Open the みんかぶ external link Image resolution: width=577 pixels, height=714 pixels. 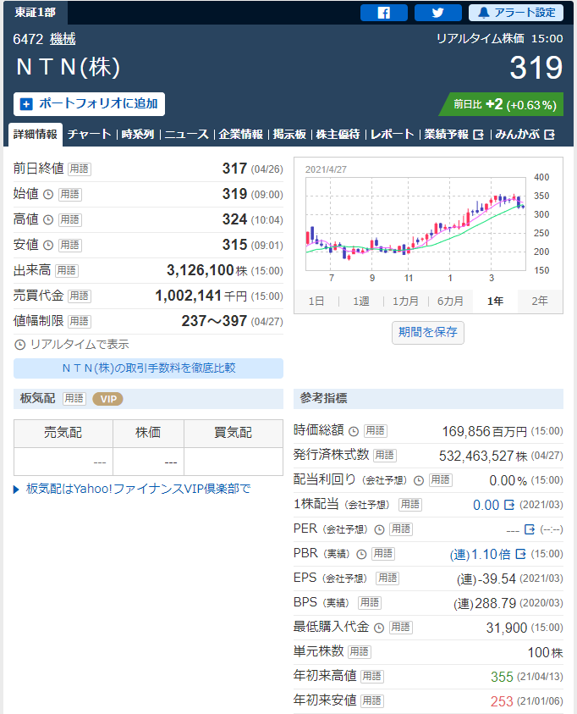(525, 135)
